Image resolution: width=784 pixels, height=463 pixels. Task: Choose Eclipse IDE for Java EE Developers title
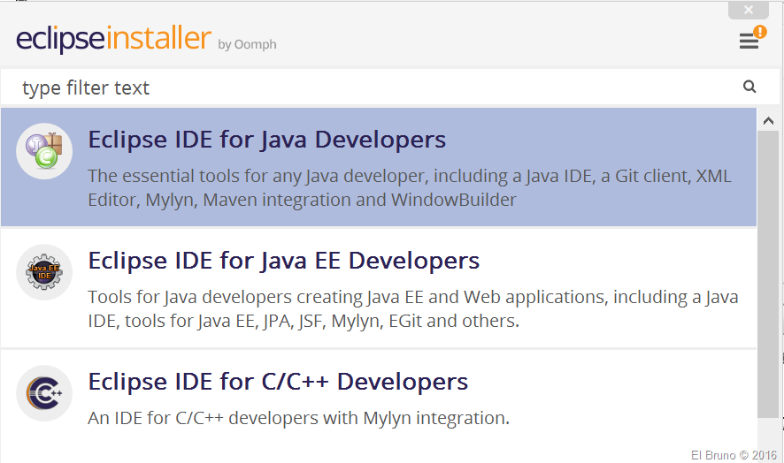[283, 261]
